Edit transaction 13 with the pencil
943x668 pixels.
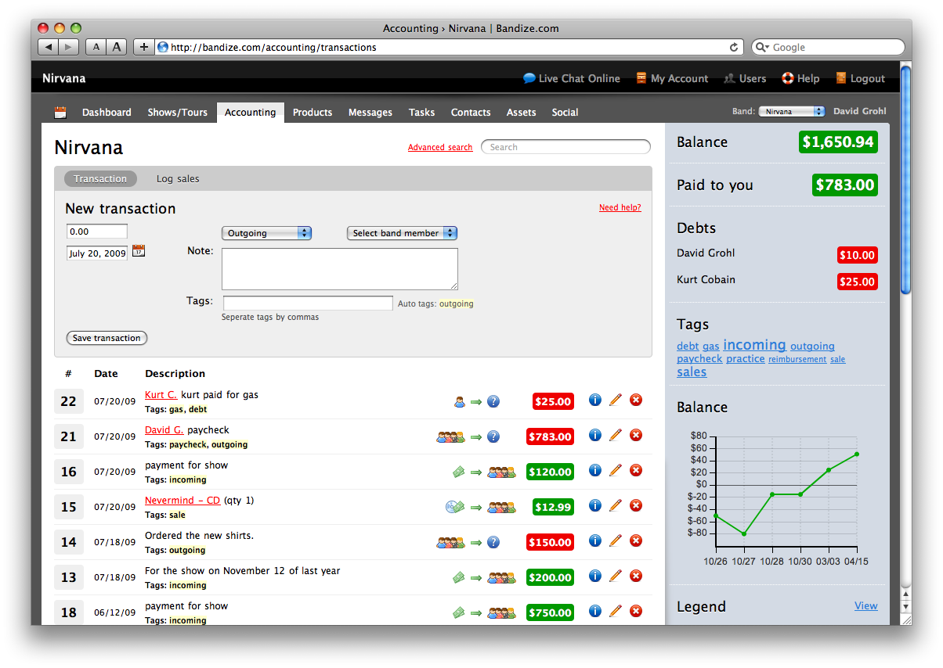[616, 576]
